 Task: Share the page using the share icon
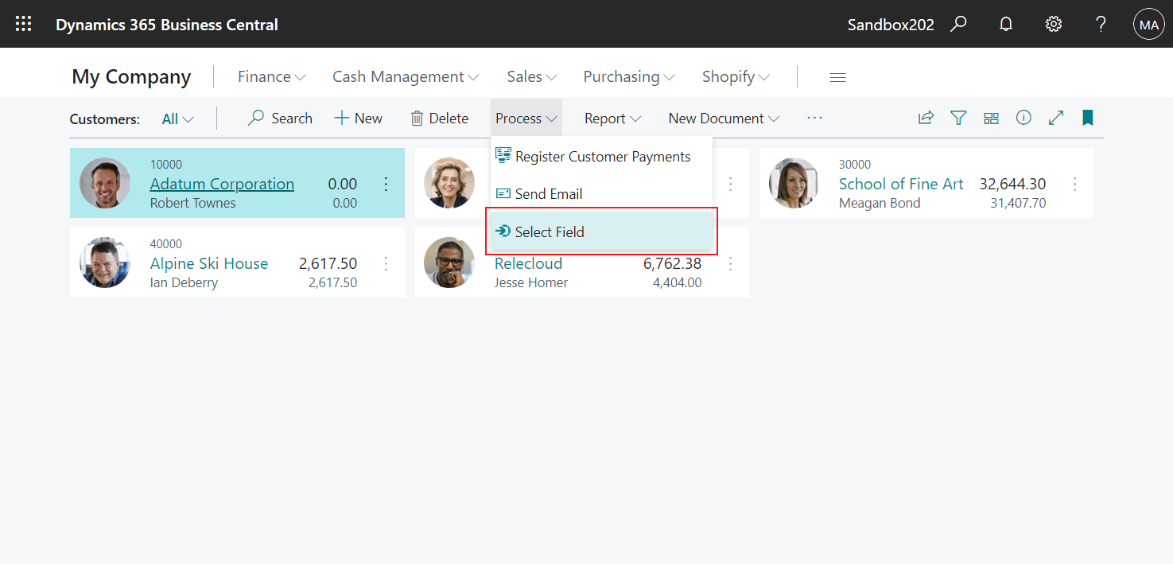point(926,117)
